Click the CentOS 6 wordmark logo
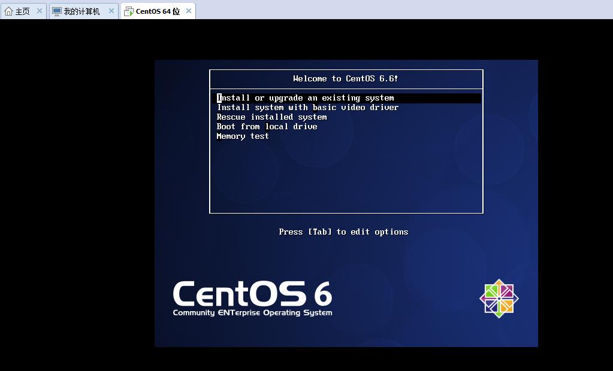613x371 pixels. point(252,294)
